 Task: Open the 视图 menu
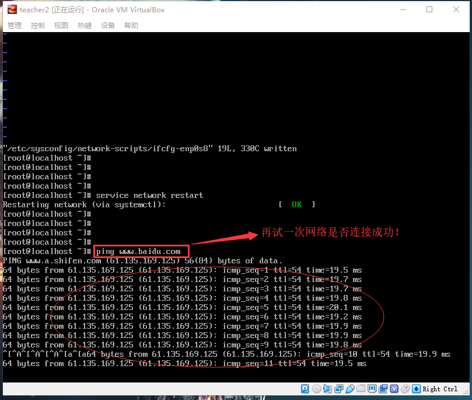pyautogui.click(x=61, y=25)
